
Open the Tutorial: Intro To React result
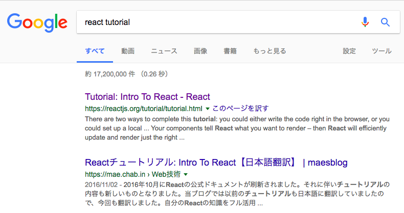coord(147,97)
